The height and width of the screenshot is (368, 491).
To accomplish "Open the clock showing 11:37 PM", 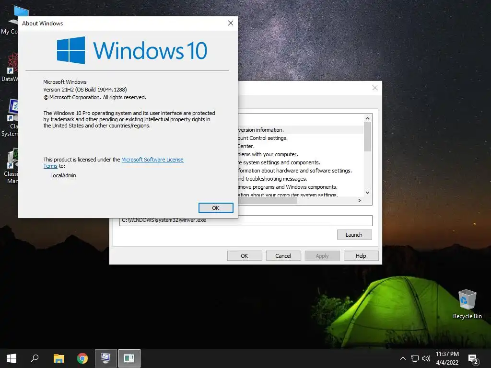I will pos(447,358).
